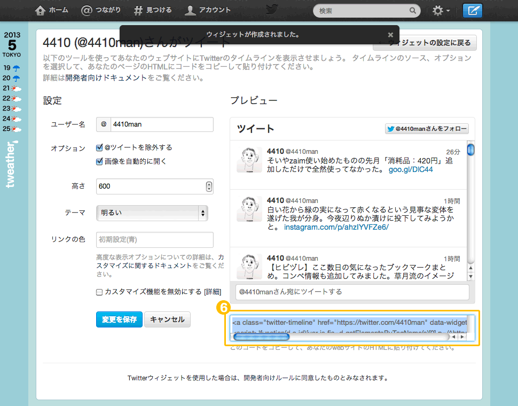
Task: Click the sun-cloud icon for day 25
Action: click(x=16, y=129)
